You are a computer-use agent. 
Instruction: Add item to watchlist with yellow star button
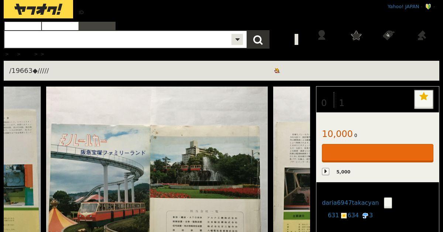click(x=424, y=99)
